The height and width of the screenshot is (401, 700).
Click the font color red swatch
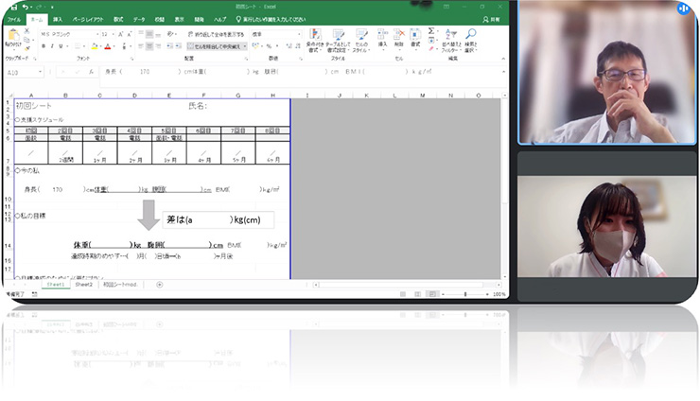tap(107, 46)
